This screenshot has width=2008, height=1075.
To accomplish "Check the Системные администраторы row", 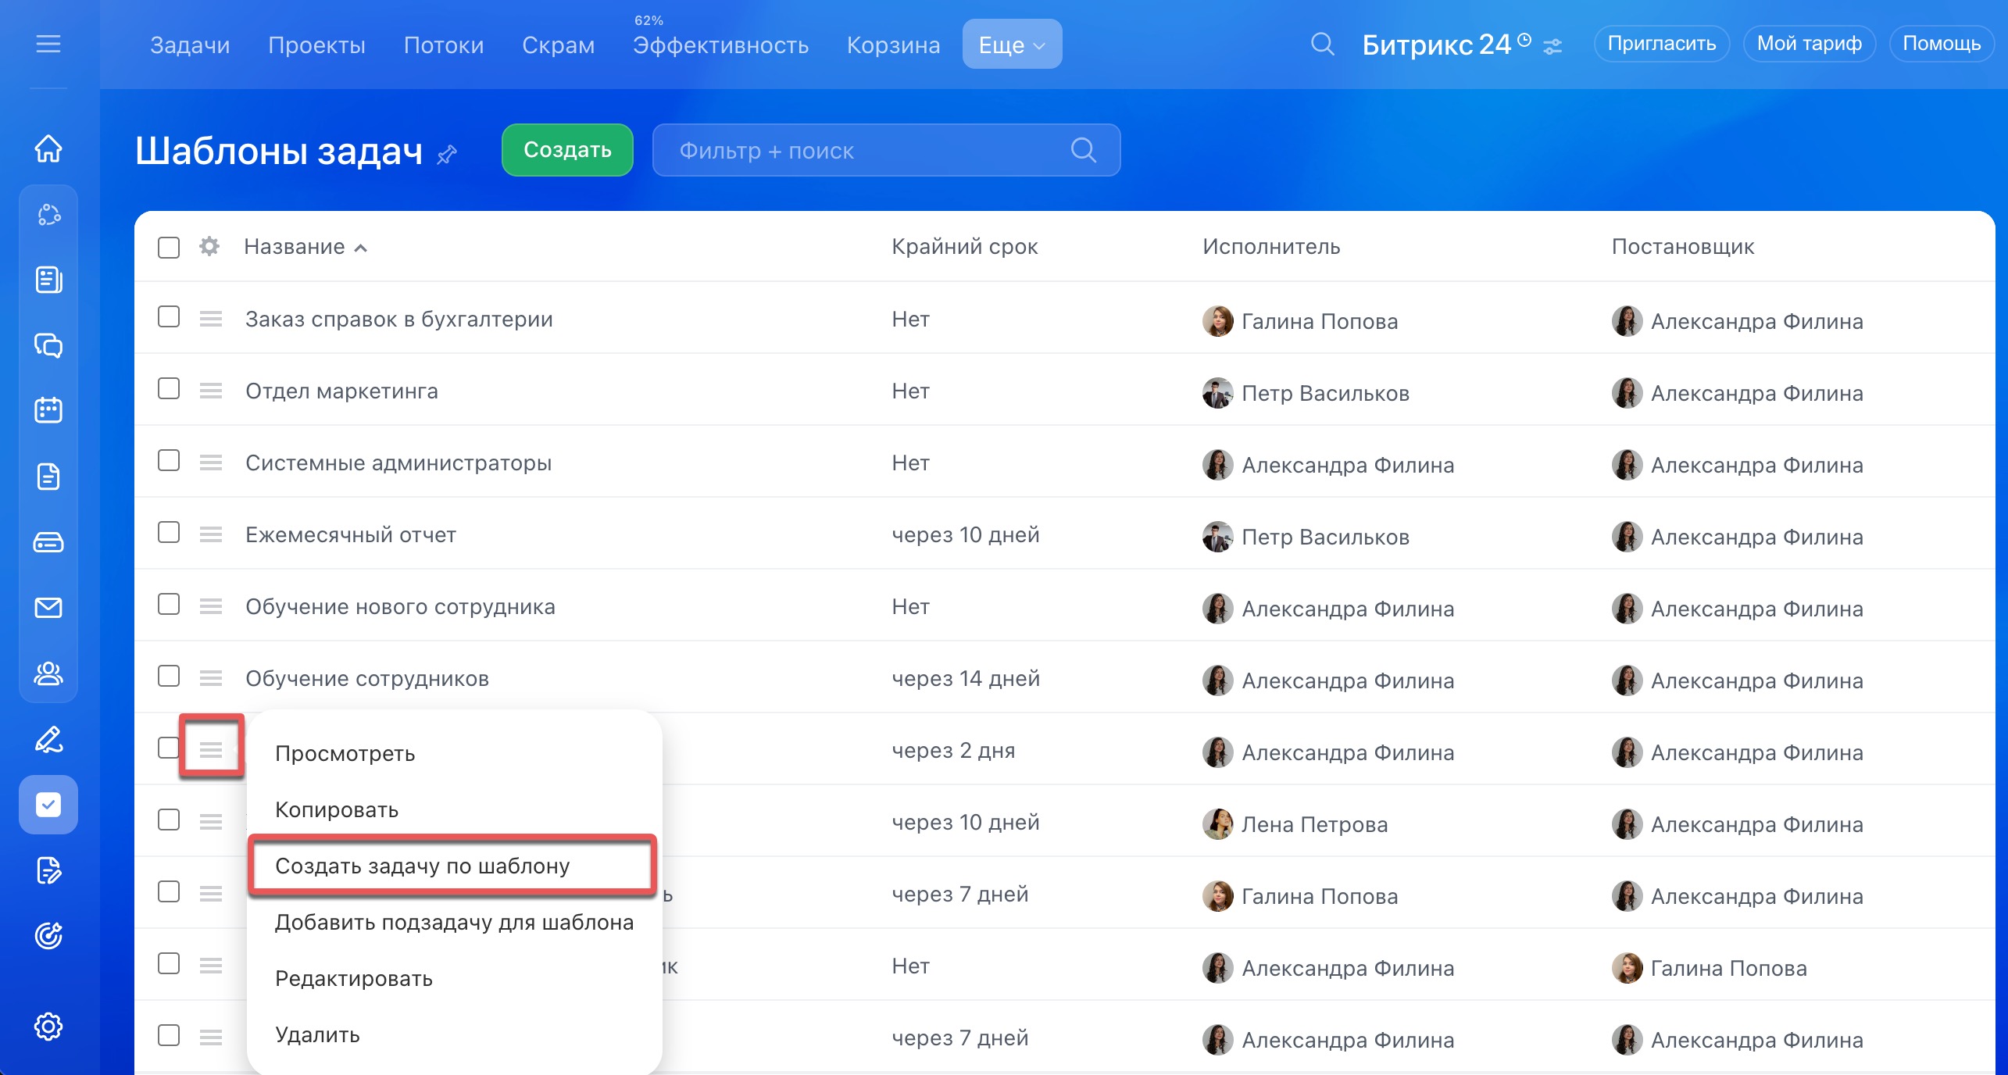I will point(169,461).
